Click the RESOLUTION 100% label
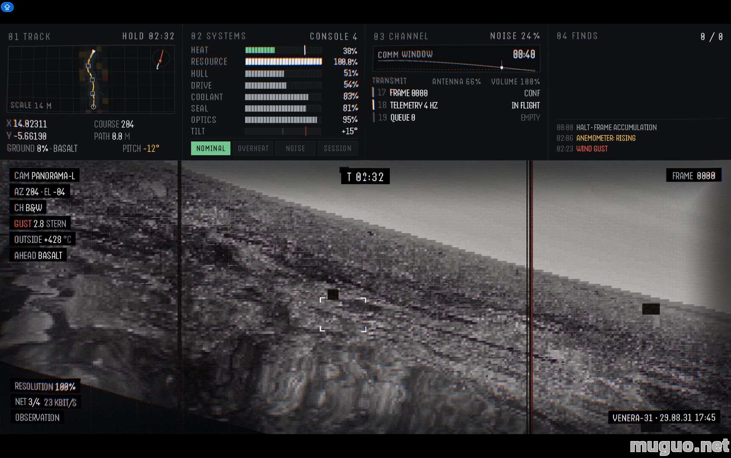 45,386
